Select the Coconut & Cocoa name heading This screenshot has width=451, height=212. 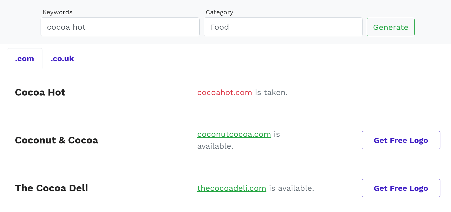pyautogui.click(x=56, y=140)
